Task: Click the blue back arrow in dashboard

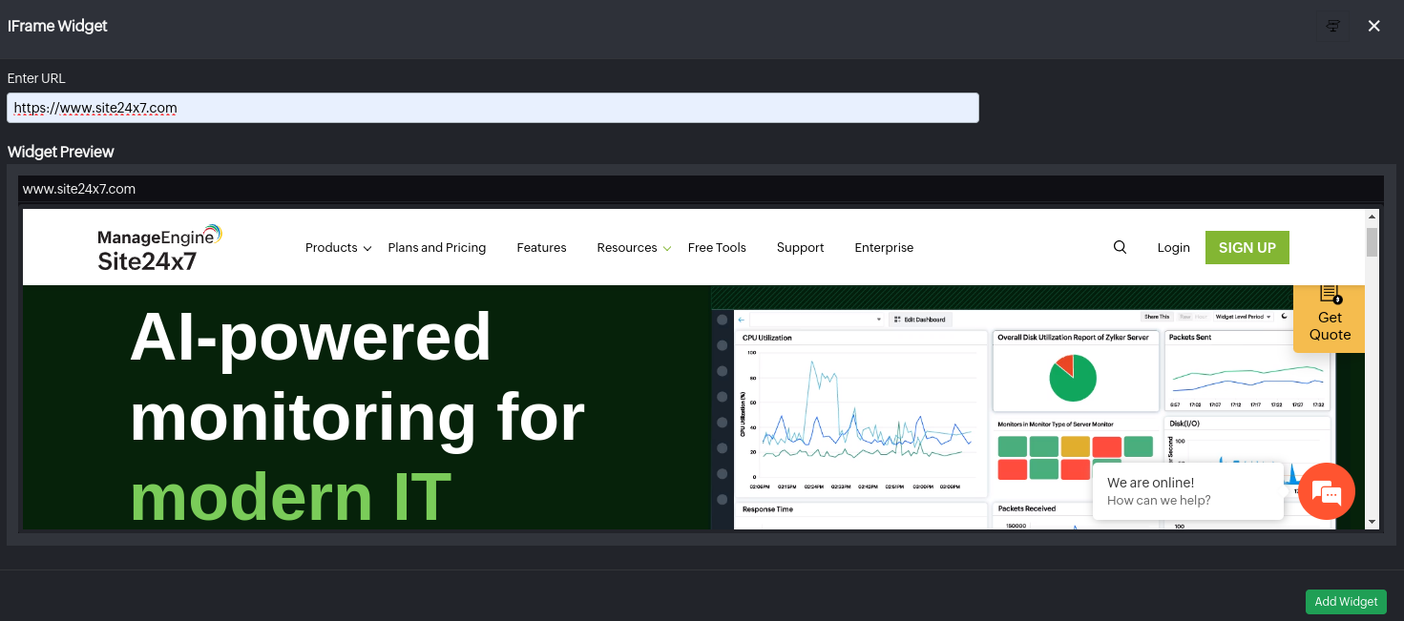Action: (742, 319)
